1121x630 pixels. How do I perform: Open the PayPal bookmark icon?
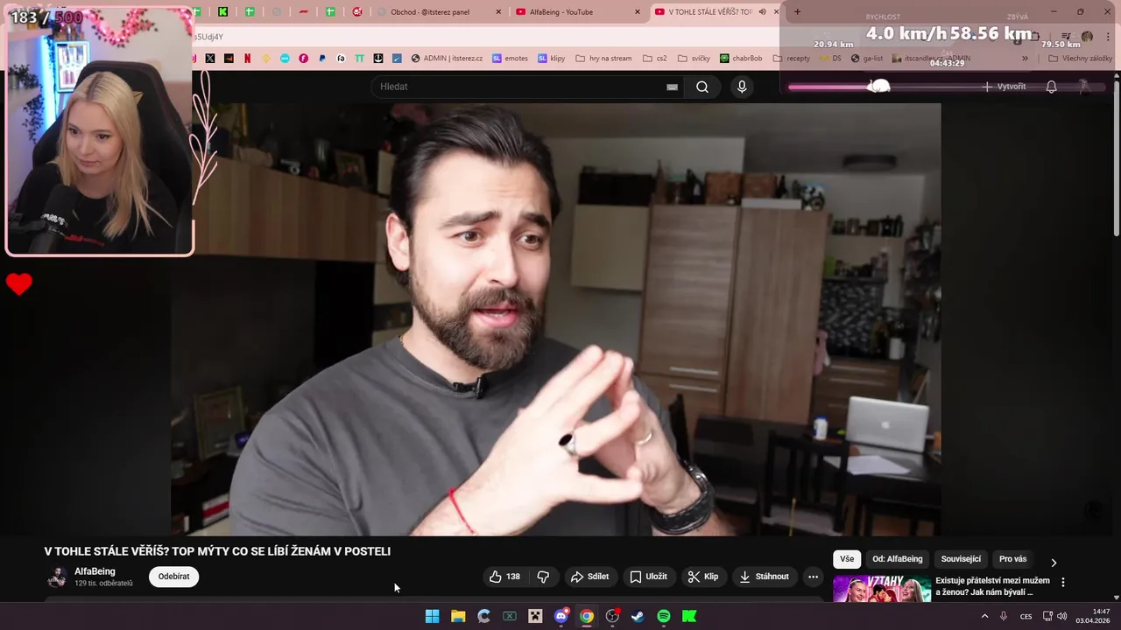point(322,59)
